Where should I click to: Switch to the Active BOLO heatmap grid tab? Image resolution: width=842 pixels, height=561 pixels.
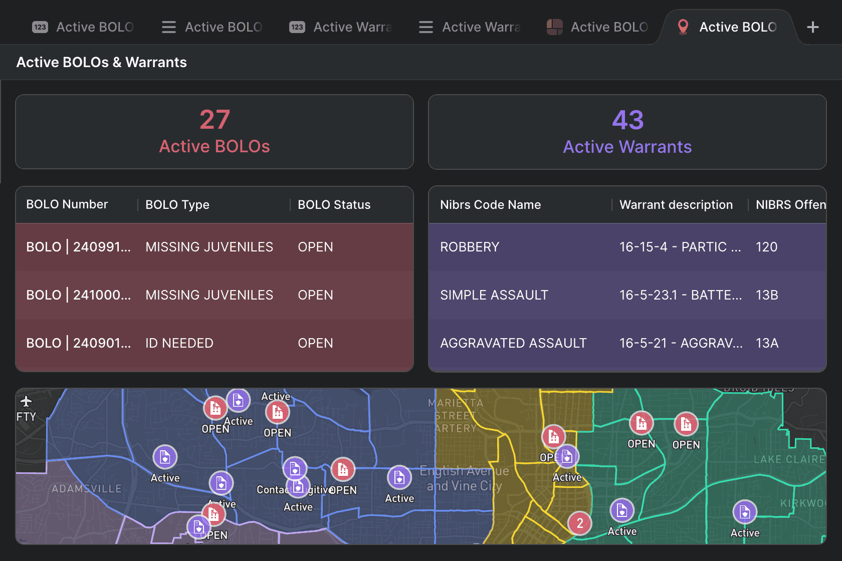click(x=597, y=27)
